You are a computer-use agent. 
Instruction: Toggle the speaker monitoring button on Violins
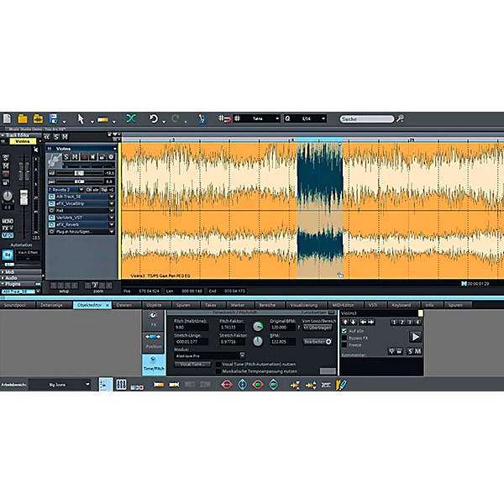(93, 157)
